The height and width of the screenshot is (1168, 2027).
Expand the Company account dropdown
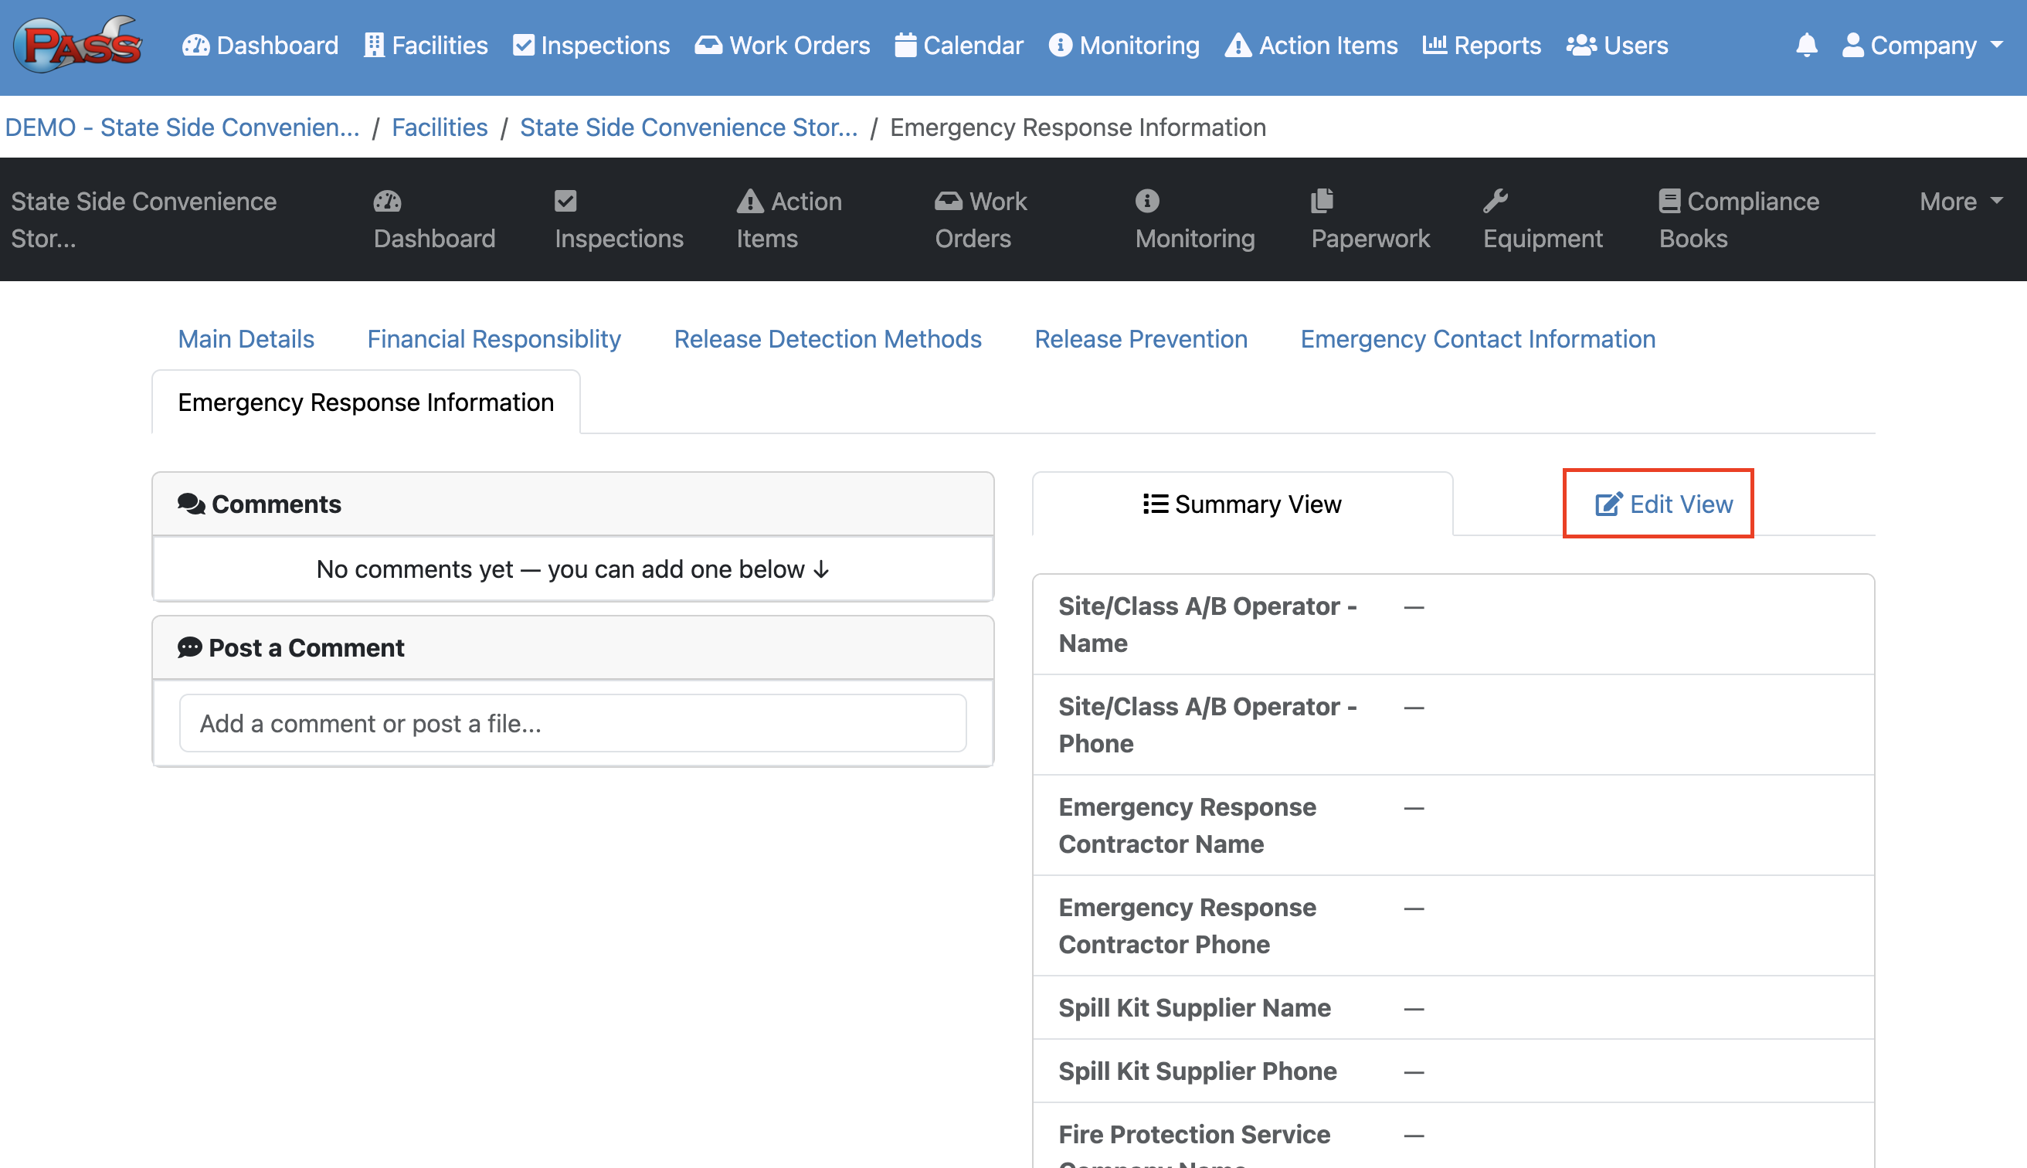(1923, 45)
